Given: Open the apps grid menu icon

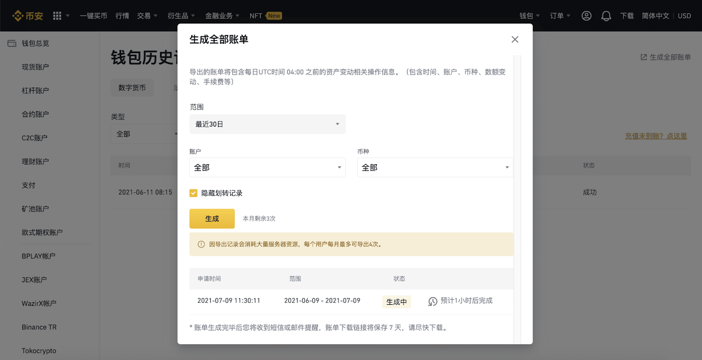Looking at the screenshot, I should (57, 16).
